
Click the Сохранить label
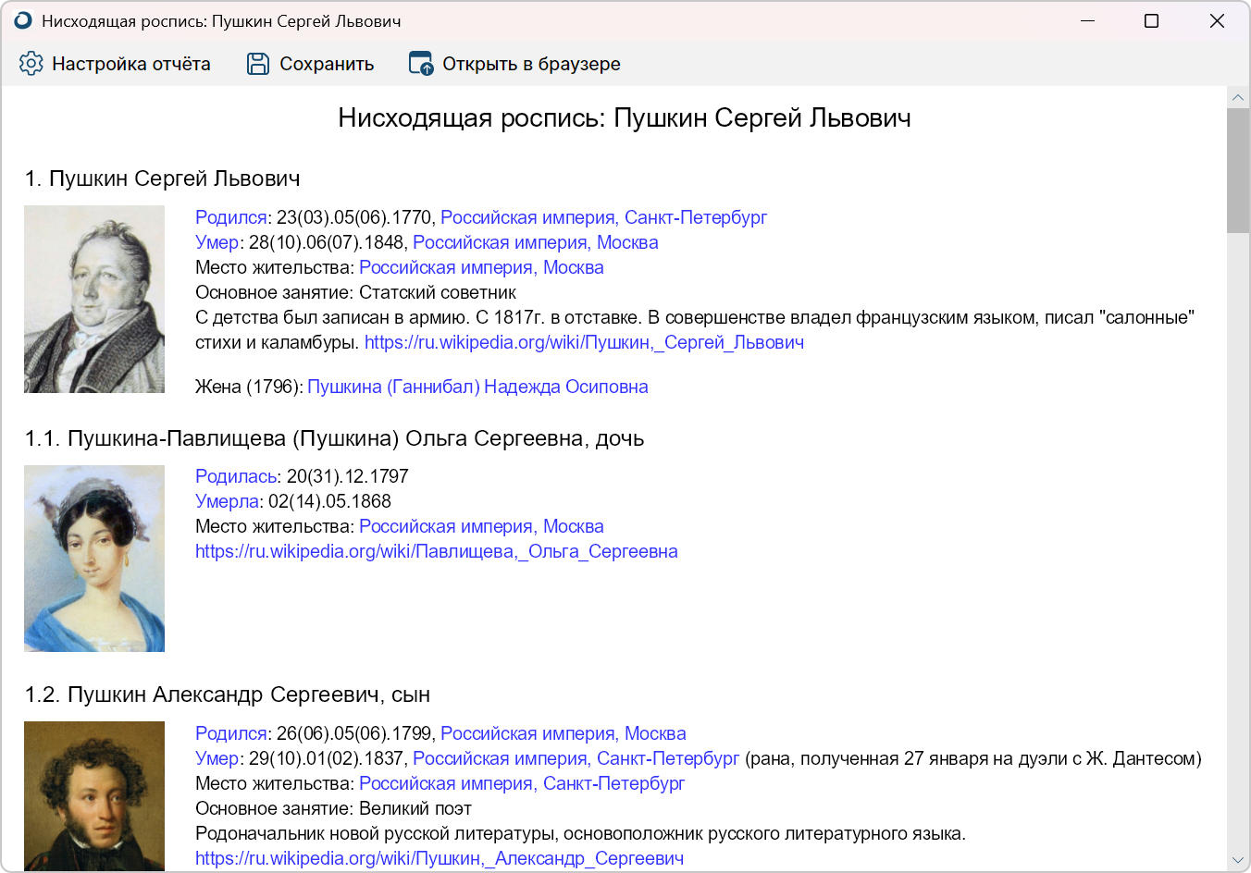coord(327,64)
